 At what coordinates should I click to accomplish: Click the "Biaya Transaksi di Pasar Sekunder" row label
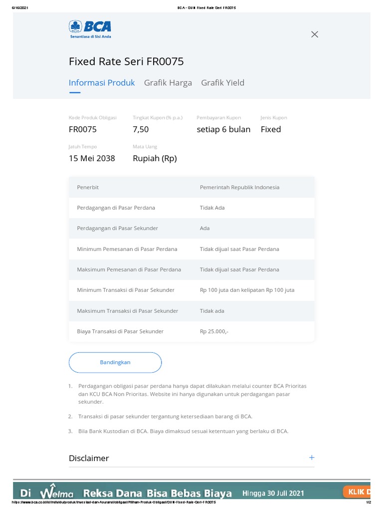[x=120, y=331]
